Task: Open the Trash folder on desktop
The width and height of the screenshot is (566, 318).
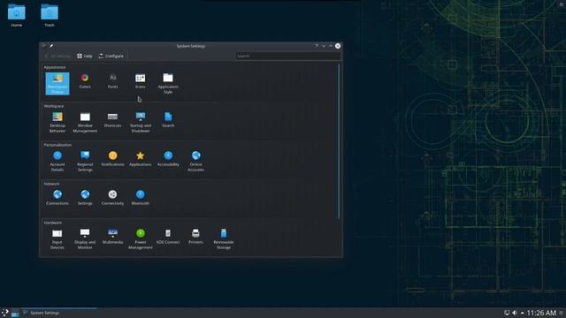Action: coord(50,16)
